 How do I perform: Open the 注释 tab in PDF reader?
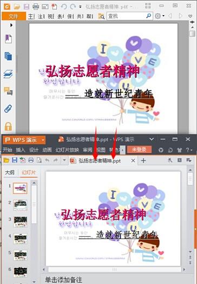tap(41, 16)
